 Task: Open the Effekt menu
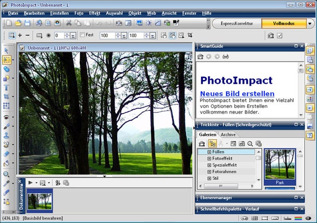[95, 13]
